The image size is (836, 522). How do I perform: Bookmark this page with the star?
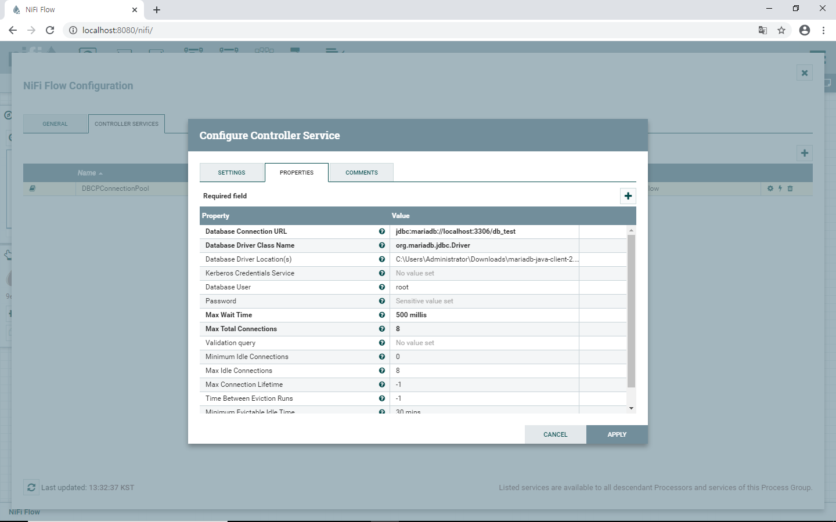point(781,30)
